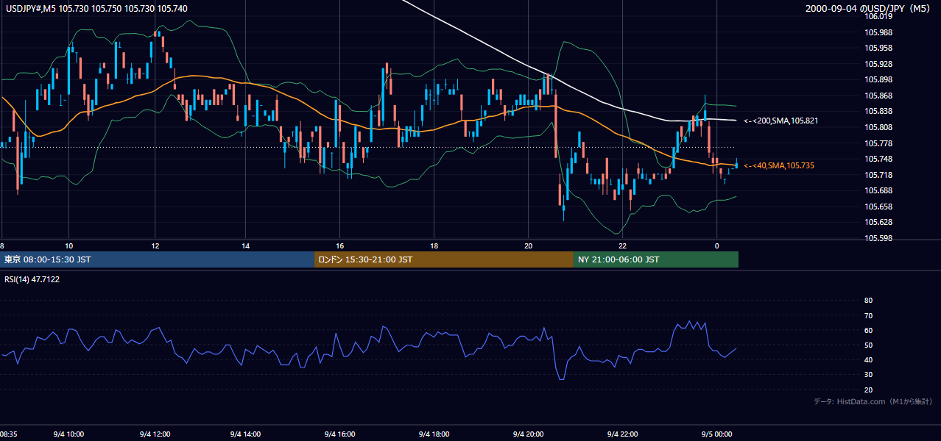Click the hour tick 12 under the price chart
This screenshot has height=441, width=941.
pos(155,245)
